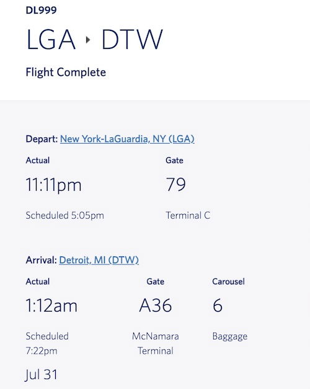
Task: Click the Scheduled 5:05pm departure text
Action: pyautogui.click(x=65, y=216)
